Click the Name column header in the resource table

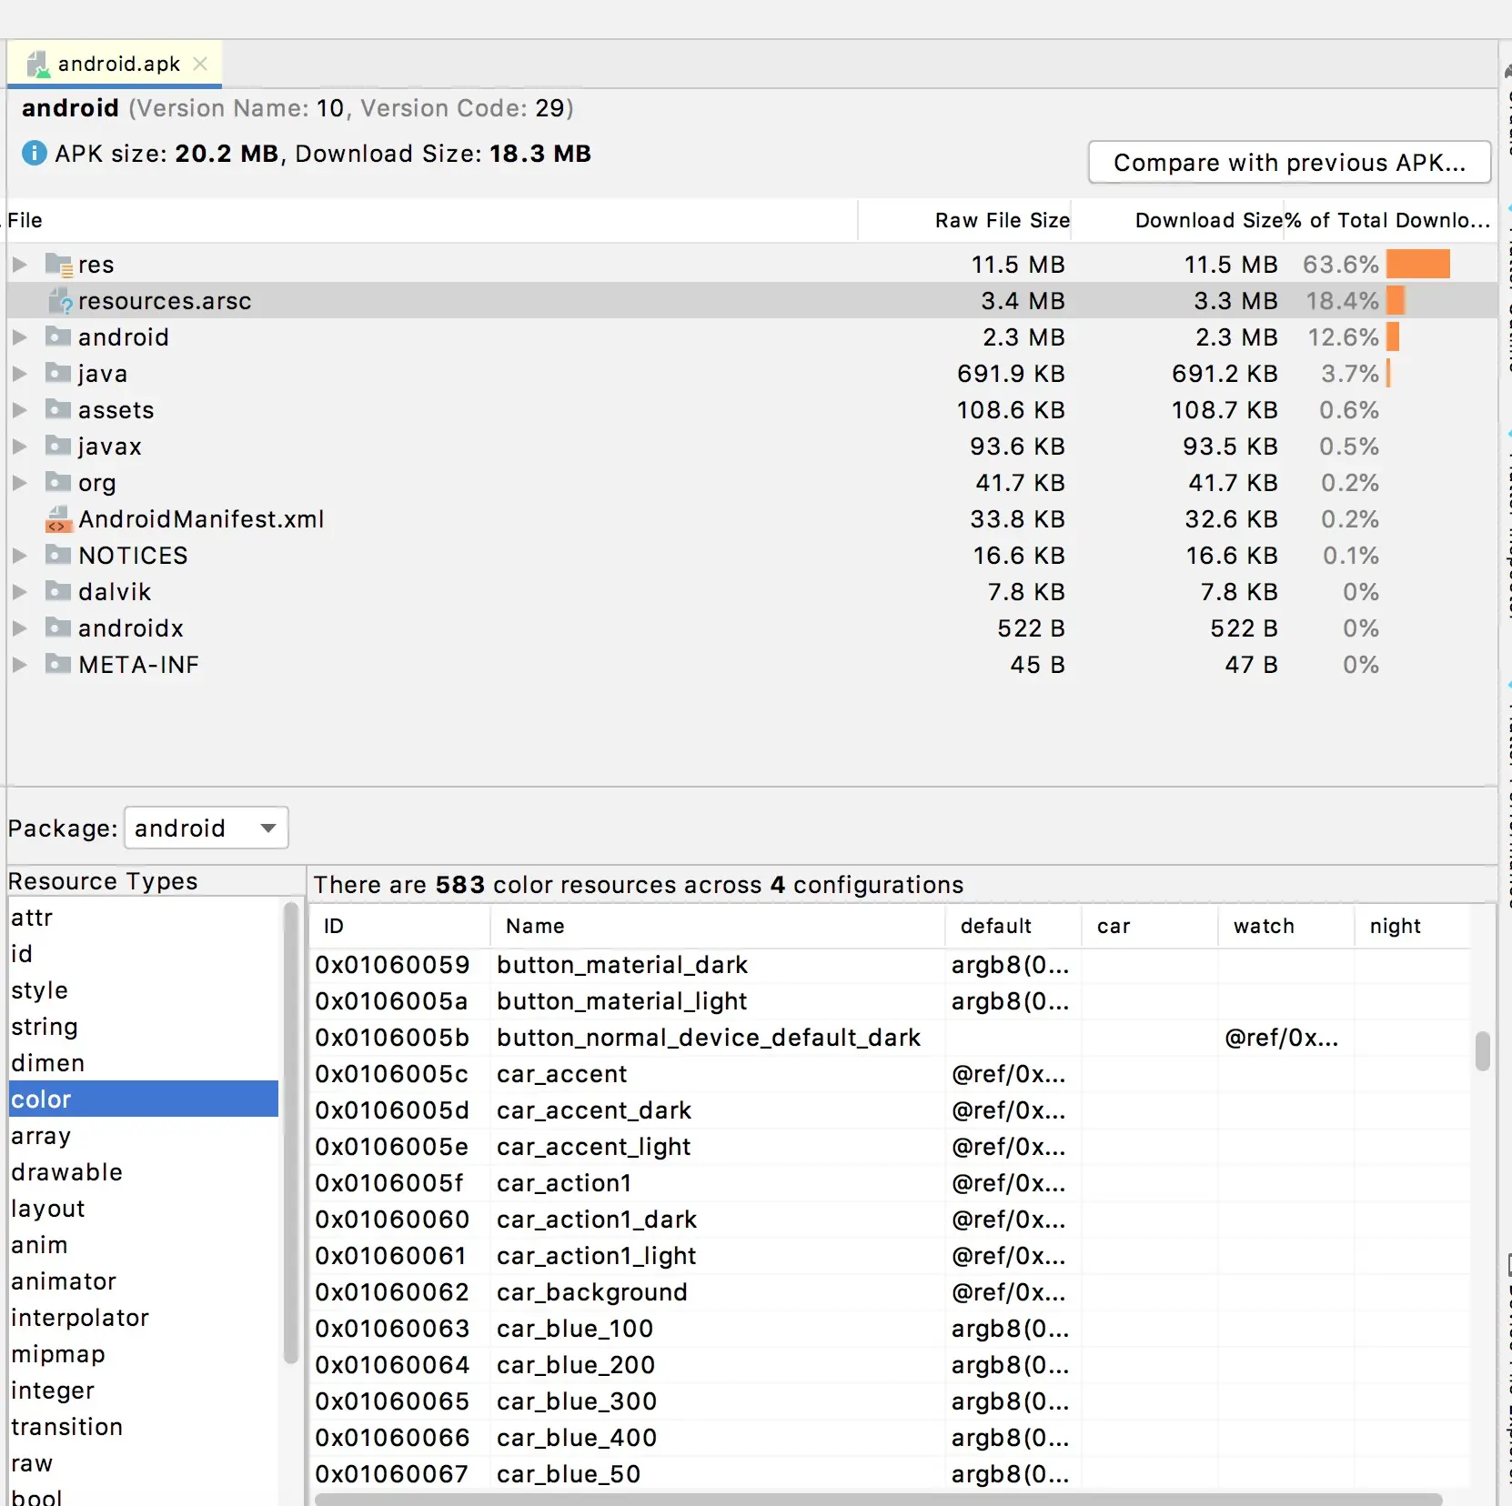[535, 926]
